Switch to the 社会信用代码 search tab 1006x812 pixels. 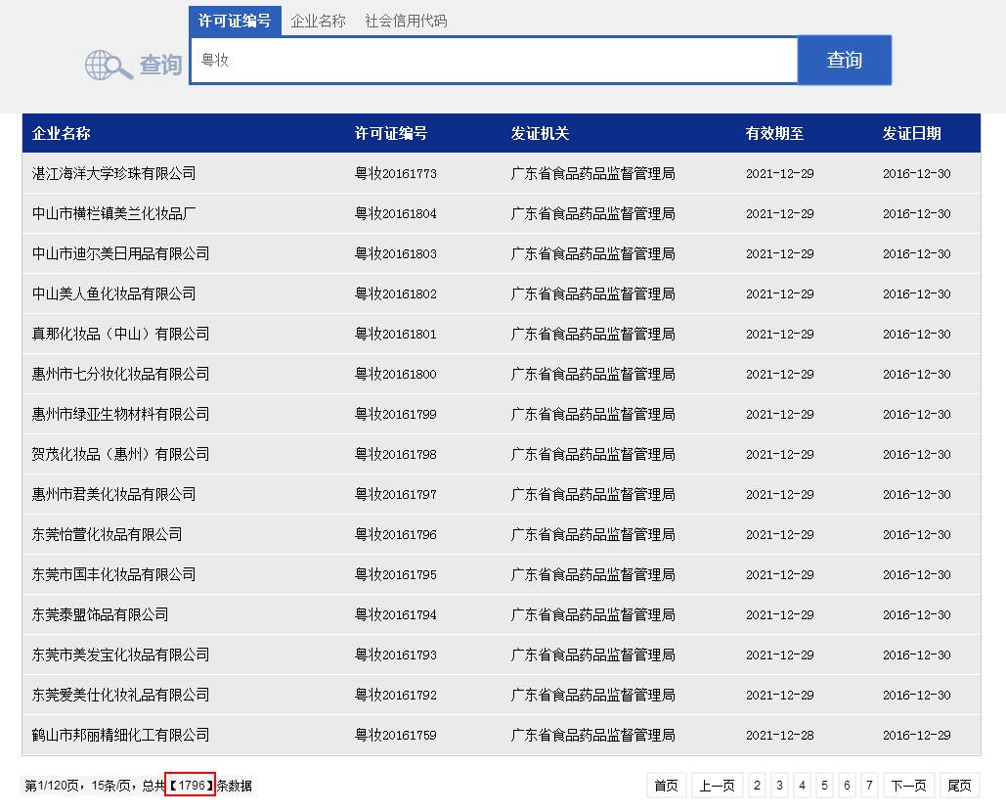click(x=406, y=22)
